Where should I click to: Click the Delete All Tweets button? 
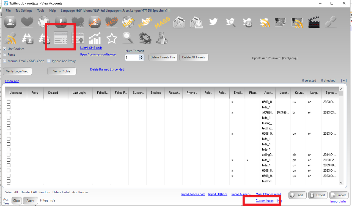[x=194, y=57]
